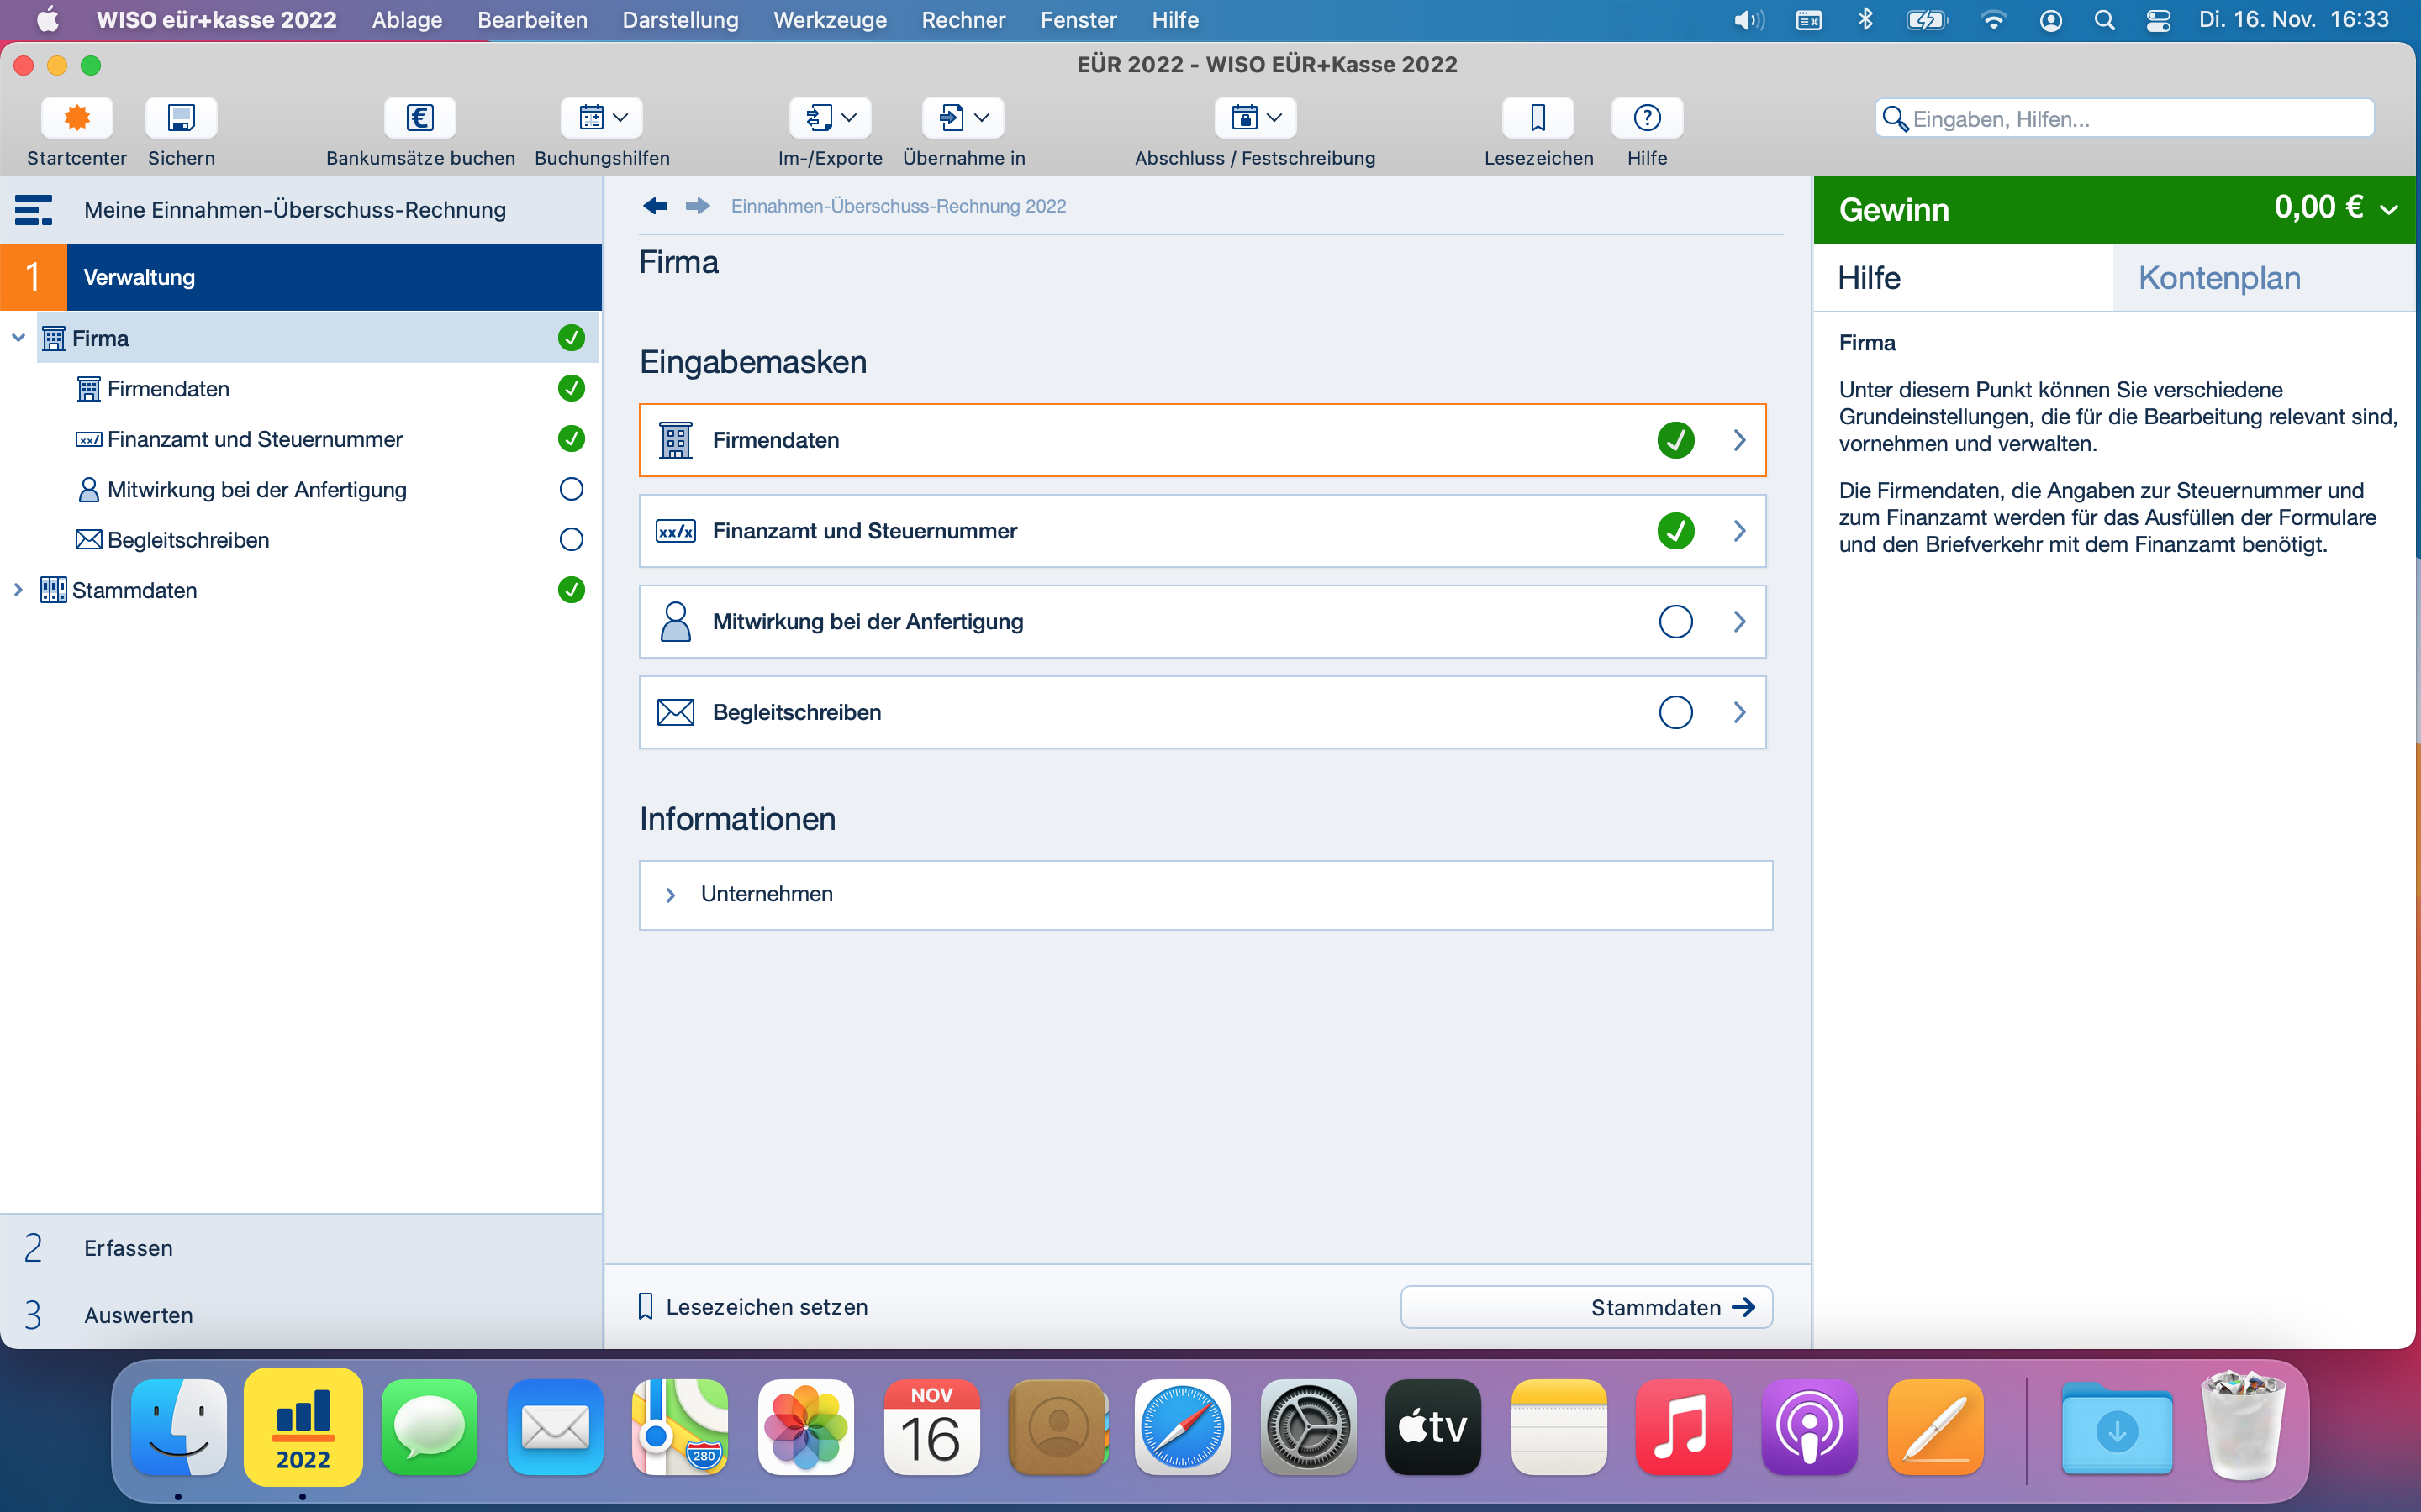Open Finder in the dock
The image size is (2421, 1512).
click(179, 1427)
